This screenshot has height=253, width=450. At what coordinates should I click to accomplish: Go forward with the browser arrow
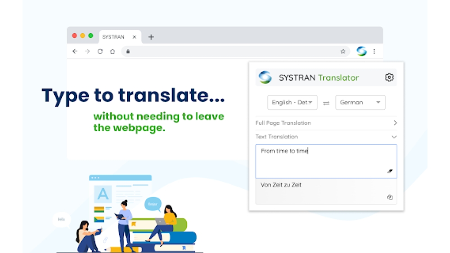[88, 51]
